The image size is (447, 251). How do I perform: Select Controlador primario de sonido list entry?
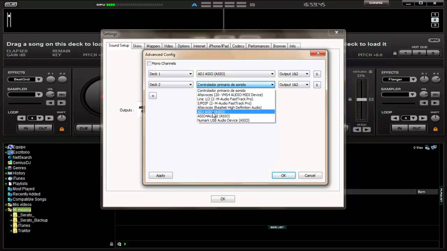tap(236, 91)
